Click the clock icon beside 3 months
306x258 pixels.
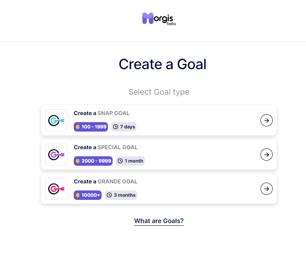[109, 195]
